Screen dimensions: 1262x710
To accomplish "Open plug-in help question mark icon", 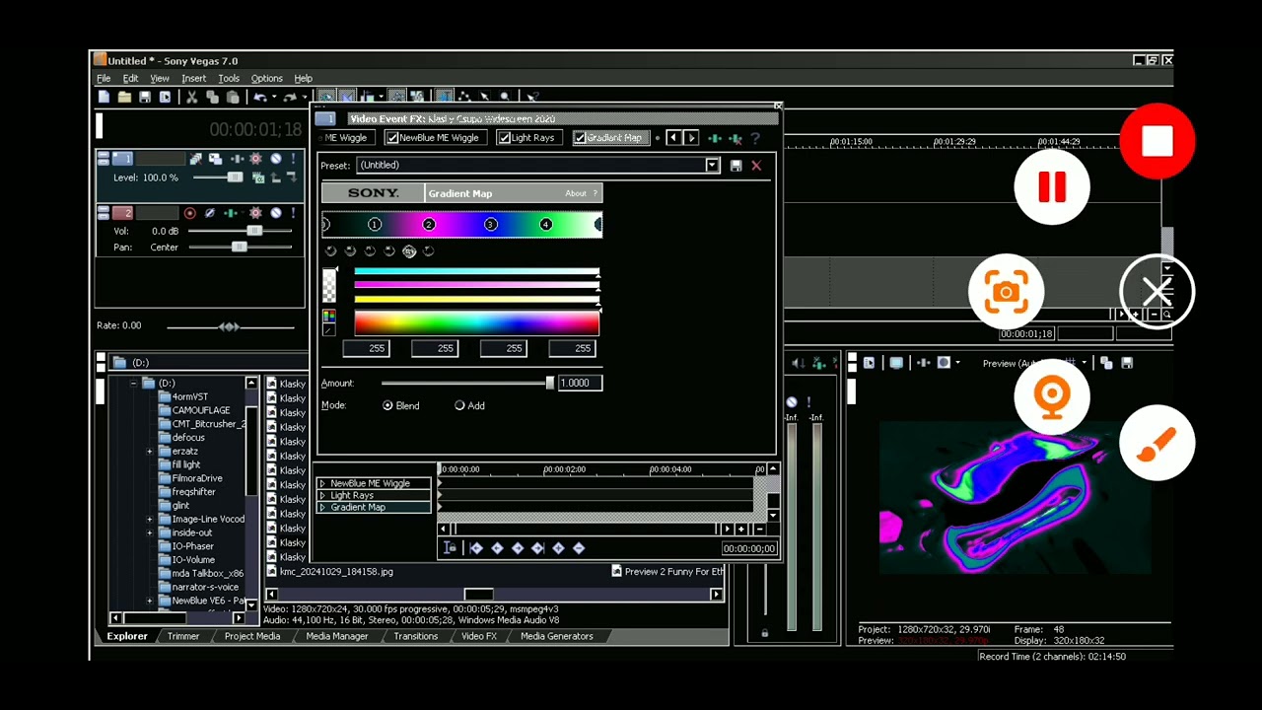I will (x=756, y=138).
